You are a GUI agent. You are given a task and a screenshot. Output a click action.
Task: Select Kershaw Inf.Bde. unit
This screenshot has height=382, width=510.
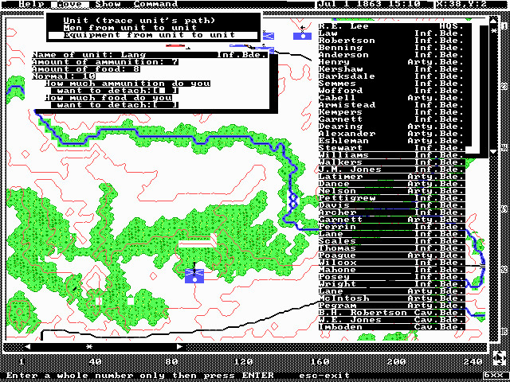[x=391, y=69]
